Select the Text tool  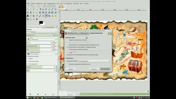28,16
